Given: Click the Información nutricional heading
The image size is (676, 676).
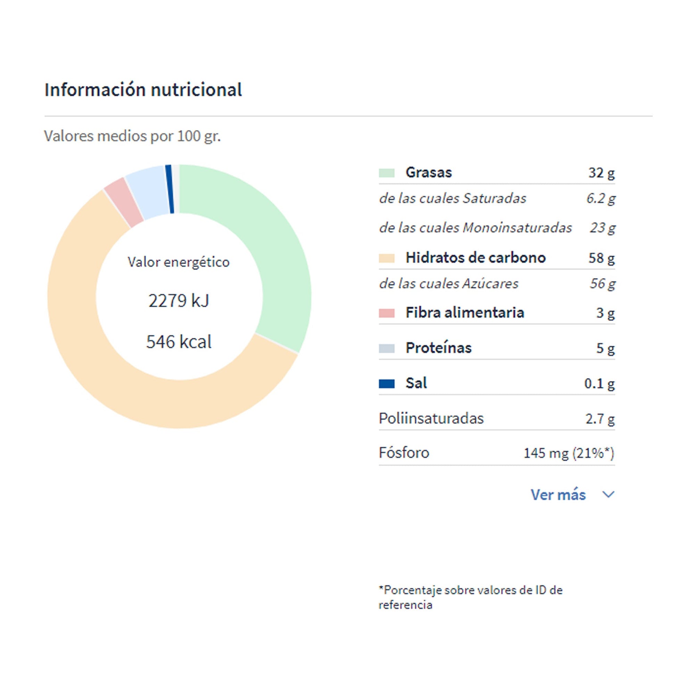Looking at the screenshot, I should 143,90.
